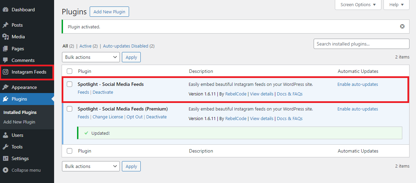Screen dimensions: 416x183
Task: Open Docs & FAQs for free Spotlight
Action: 290,94
